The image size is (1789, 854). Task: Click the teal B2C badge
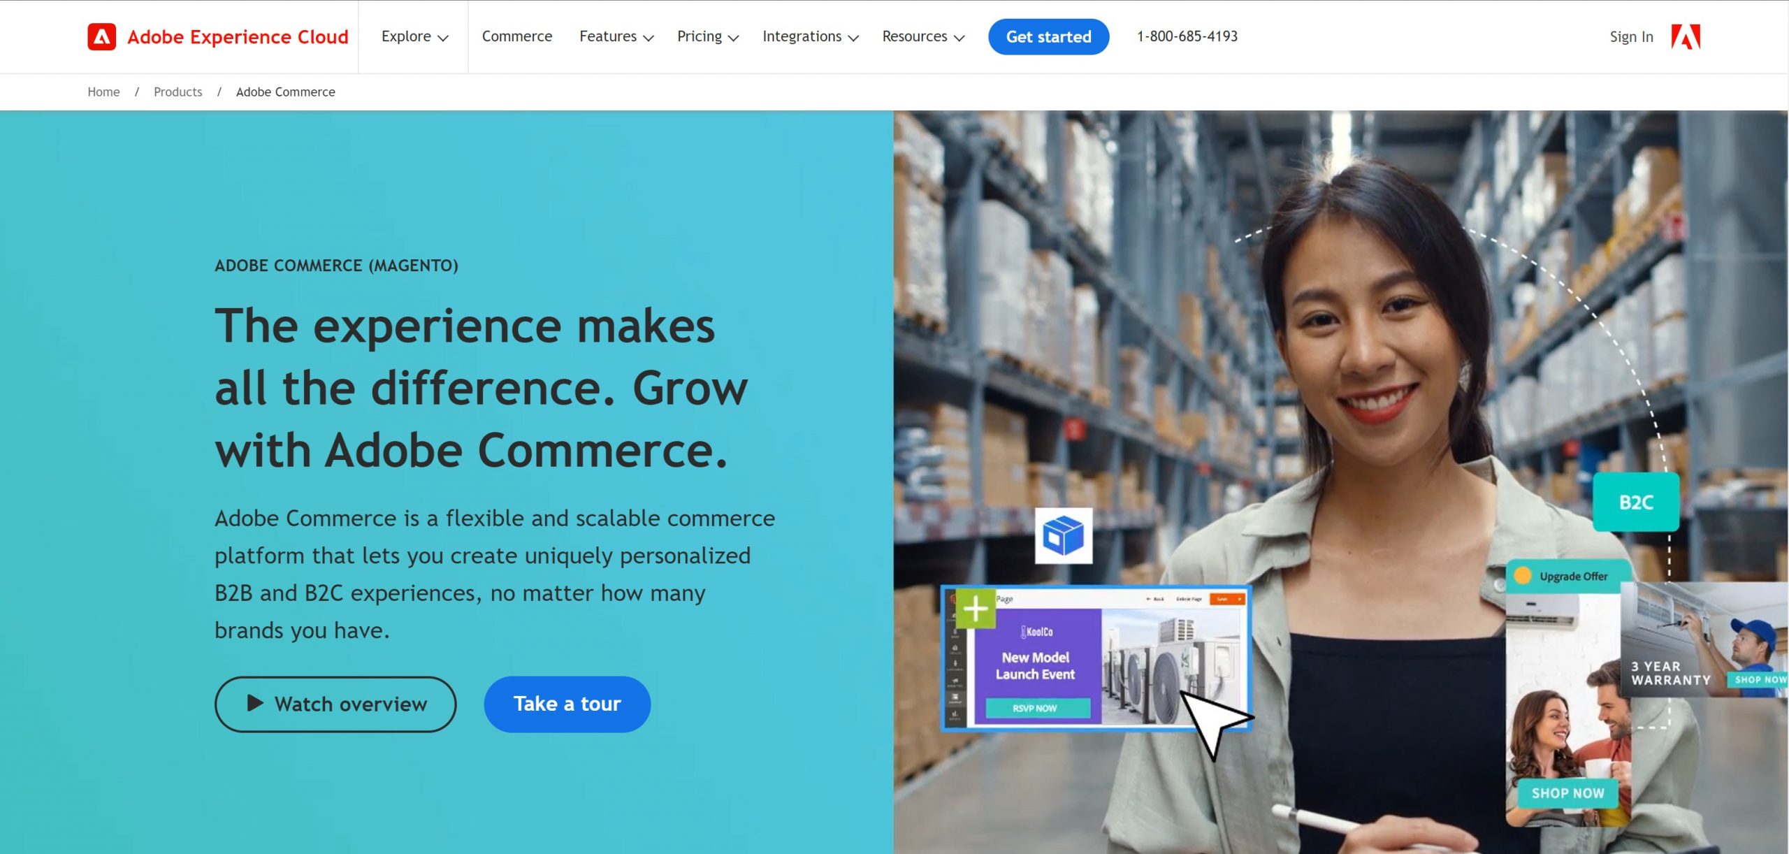[1636, 502]
